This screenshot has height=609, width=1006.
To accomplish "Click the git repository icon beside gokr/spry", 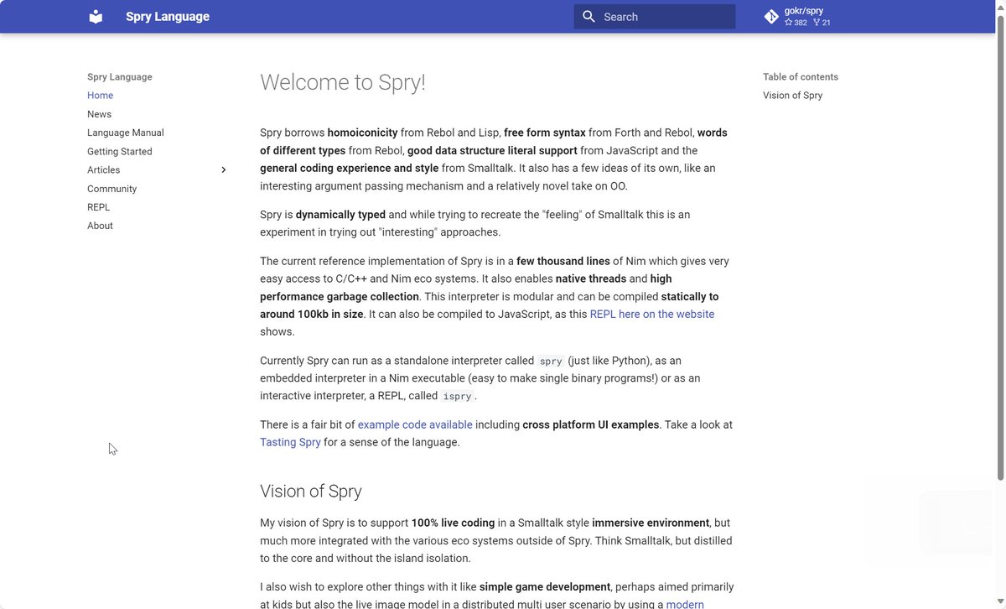I will click(771, 17).
